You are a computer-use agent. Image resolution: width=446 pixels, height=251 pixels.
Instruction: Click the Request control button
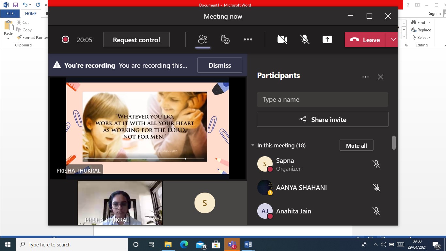pyautogui.click(x=136, y=40)
